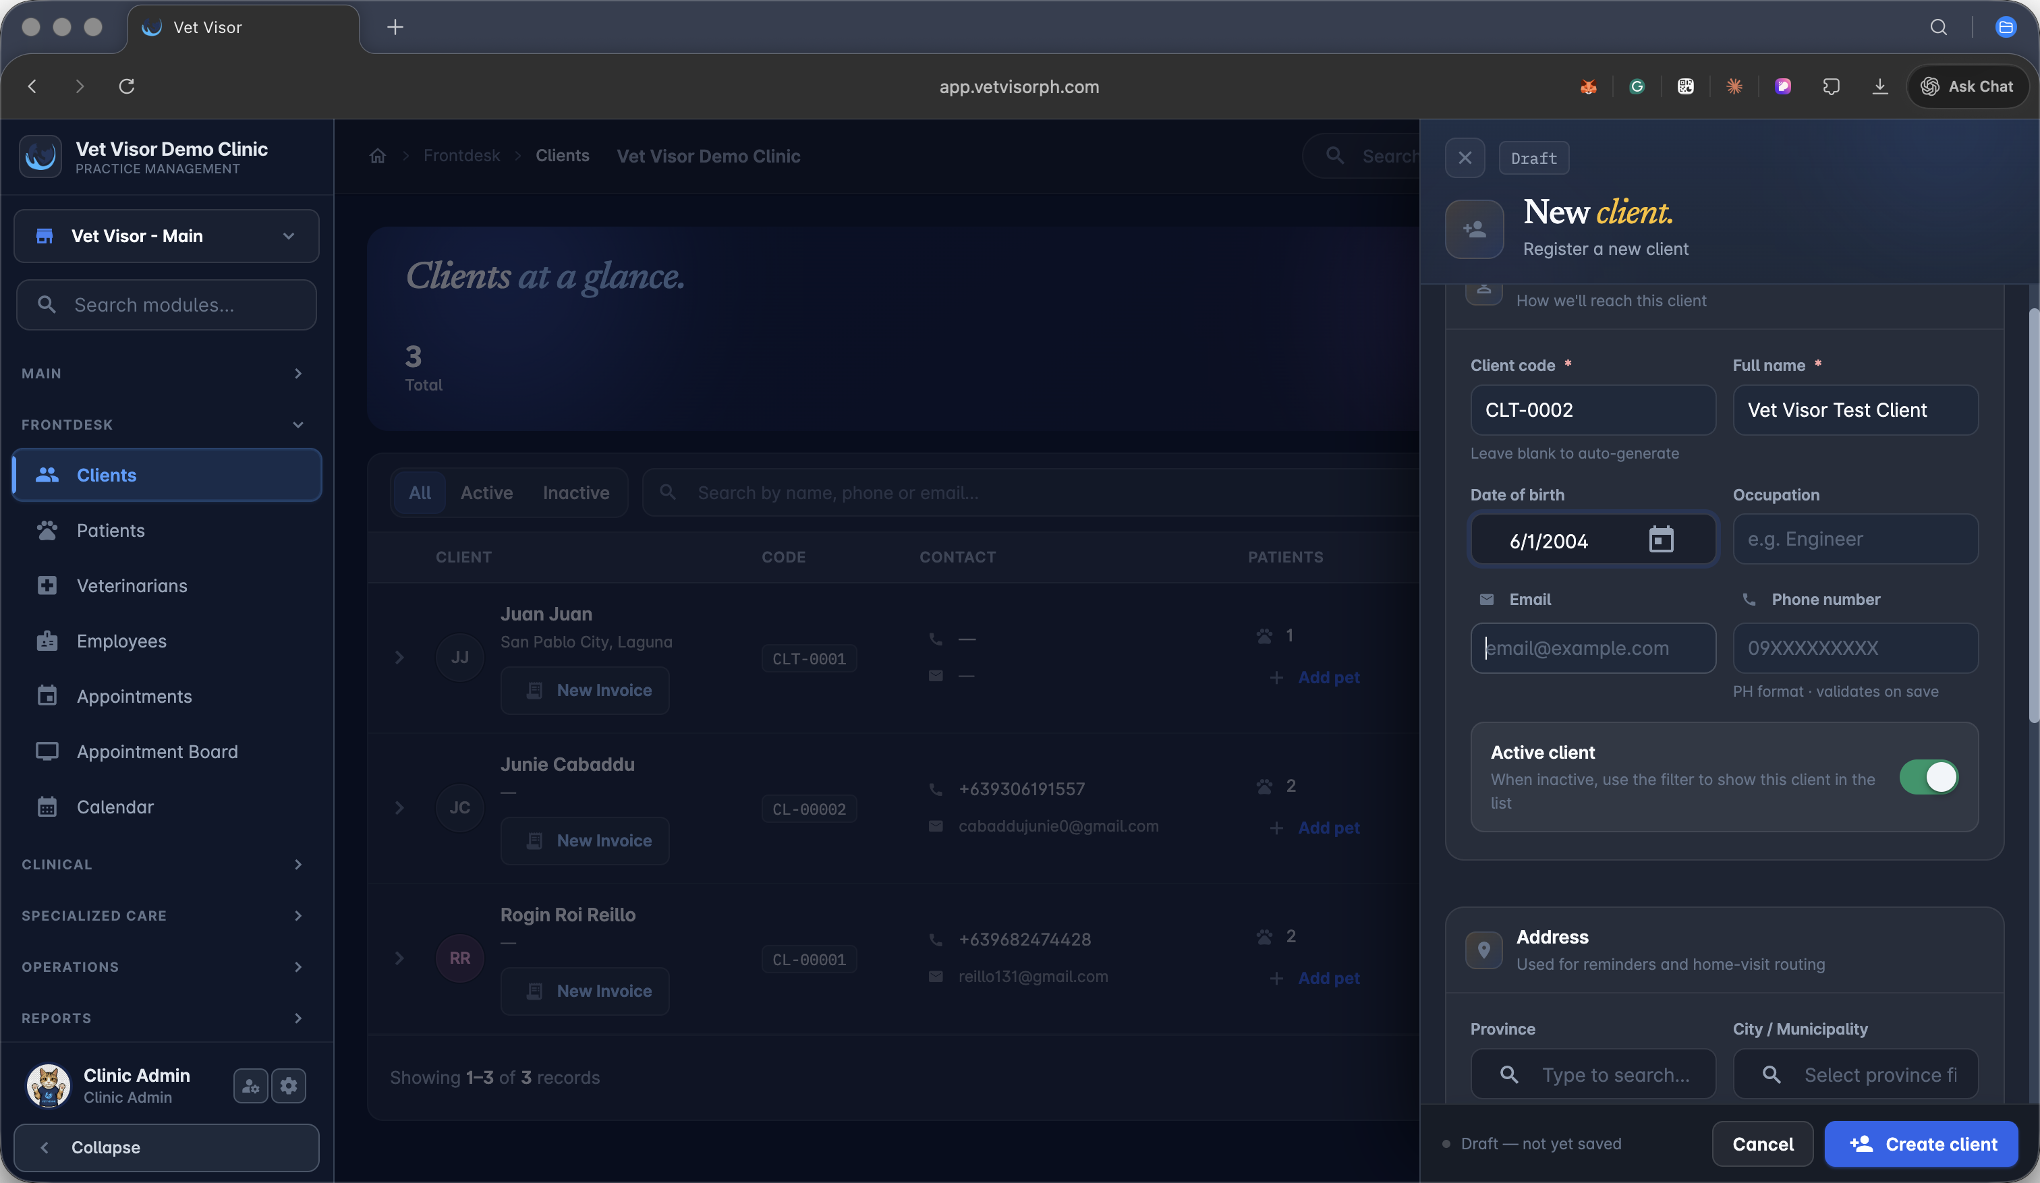The width and height of the screenshot is (2040, 1183).
Task: Click the home breadcrumb icon
Action: click(x=377, y=156)
